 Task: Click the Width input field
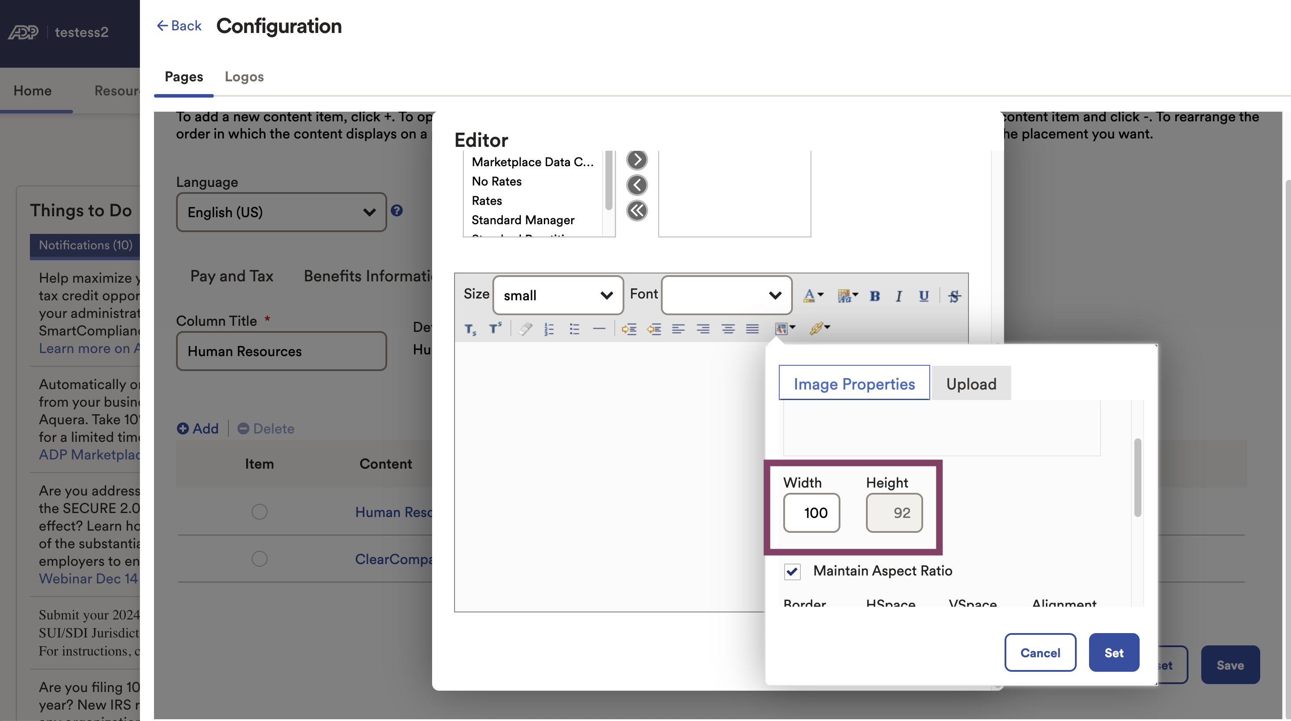(811, 513)
